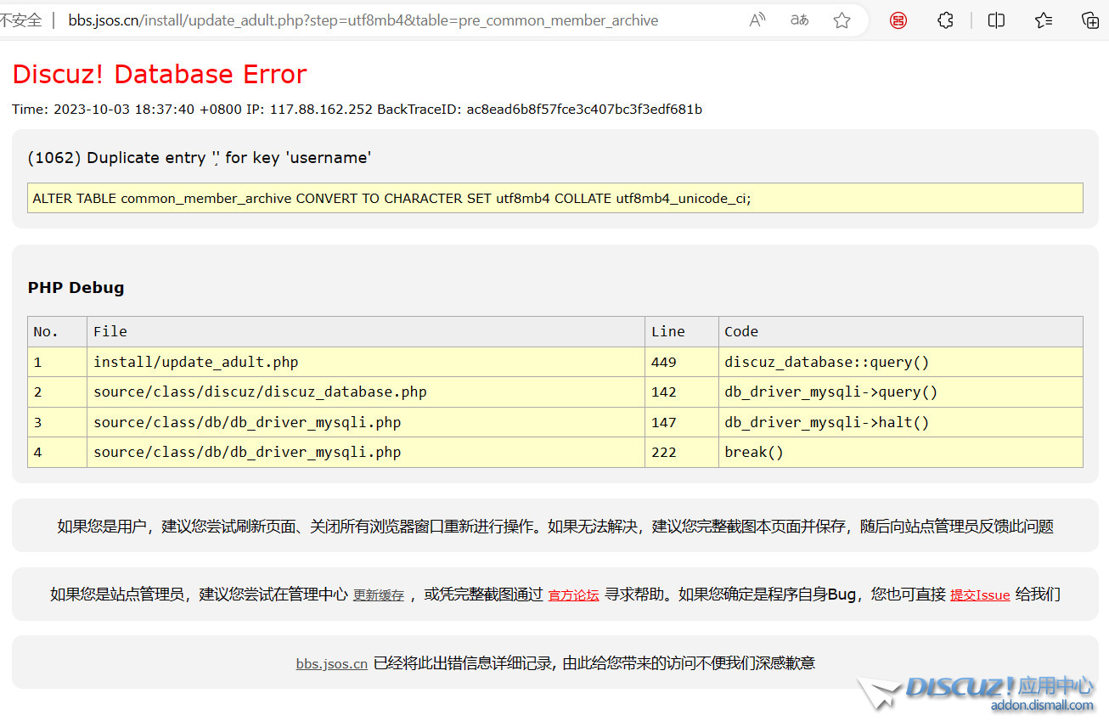Click the time stamp 2023-10-03 18:37:40
Image resolution: width=1109 pixels, height=727 pixels.
click(124, 110)
